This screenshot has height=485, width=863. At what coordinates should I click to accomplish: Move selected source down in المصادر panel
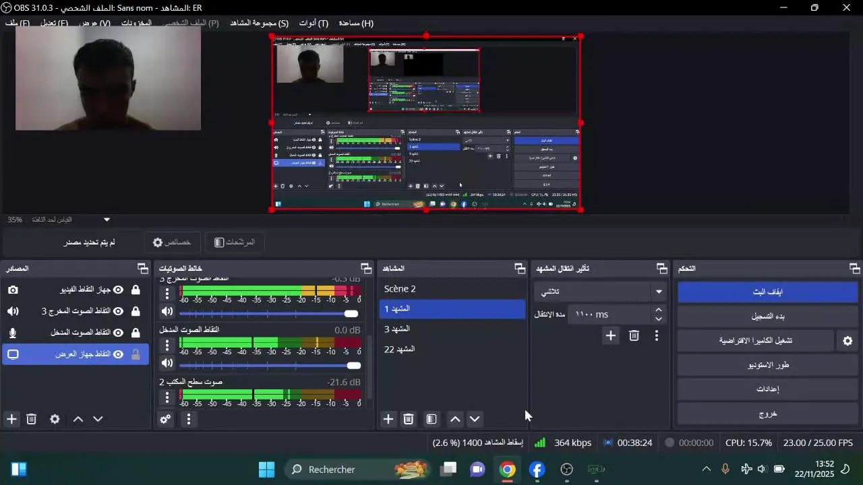98,419
